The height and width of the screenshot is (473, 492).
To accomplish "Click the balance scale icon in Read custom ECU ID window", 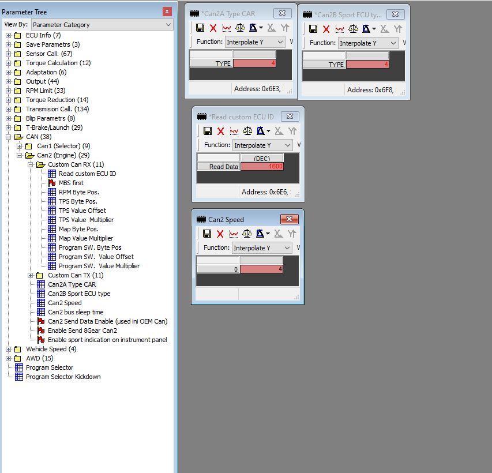I will 247,131.
